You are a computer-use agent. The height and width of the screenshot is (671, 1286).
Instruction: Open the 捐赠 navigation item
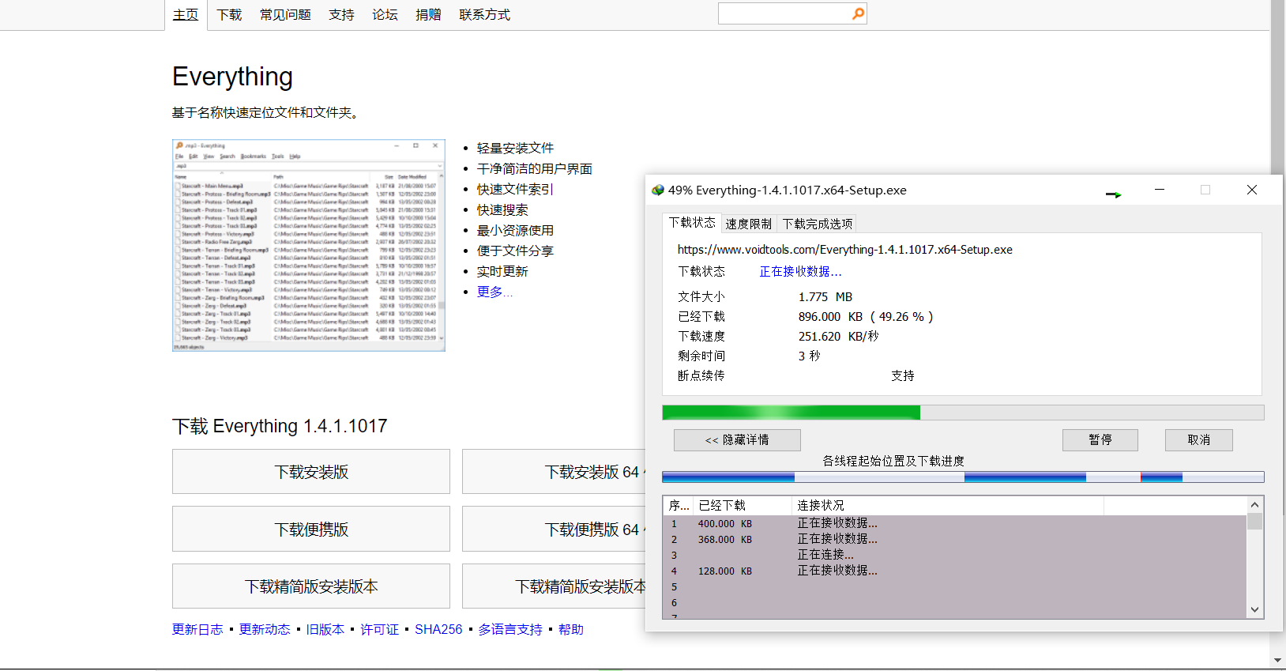point(428,15)
